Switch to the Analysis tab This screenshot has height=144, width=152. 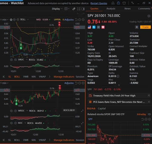(111, 8)
